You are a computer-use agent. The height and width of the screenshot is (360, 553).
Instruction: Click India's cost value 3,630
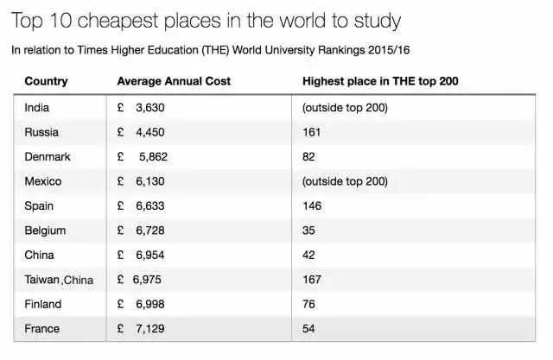(x=149, y=108)
